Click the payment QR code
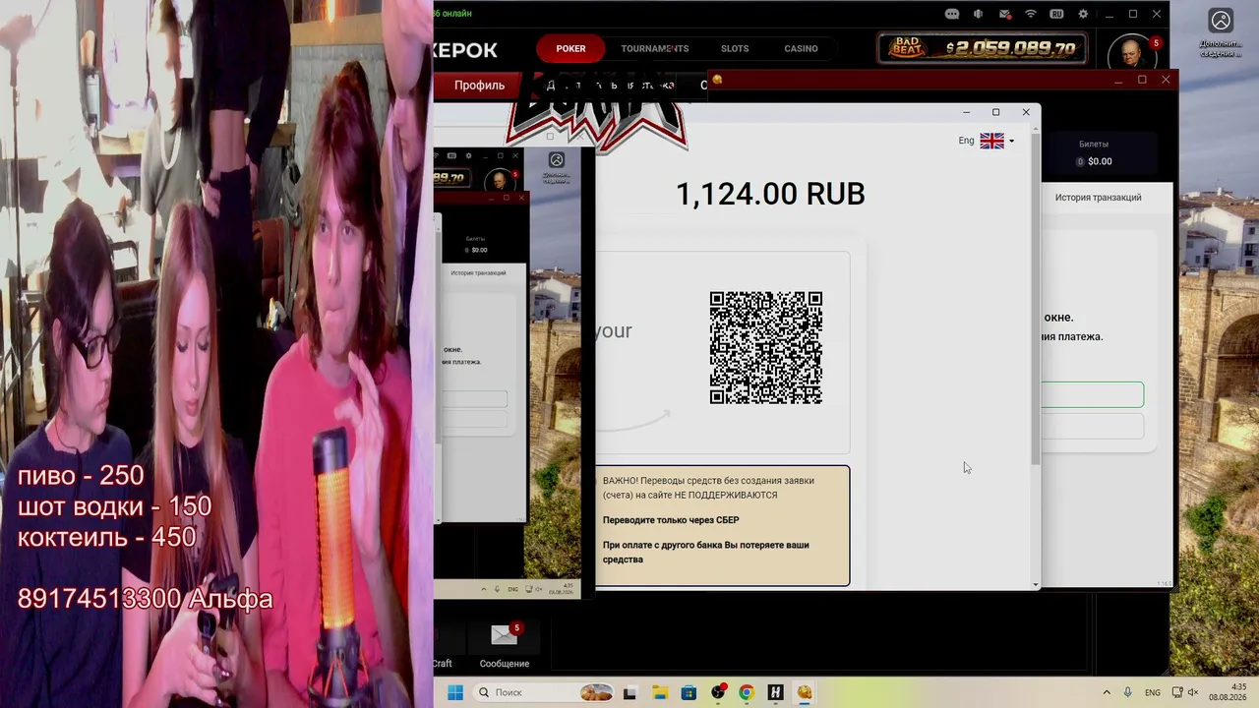 [x=766, y=347]
